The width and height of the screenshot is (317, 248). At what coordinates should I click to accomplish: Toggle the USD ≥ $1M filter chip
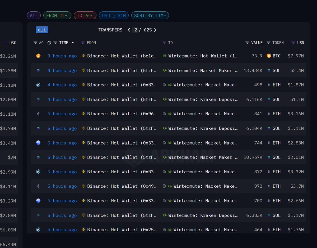click(x=114, y=16)
